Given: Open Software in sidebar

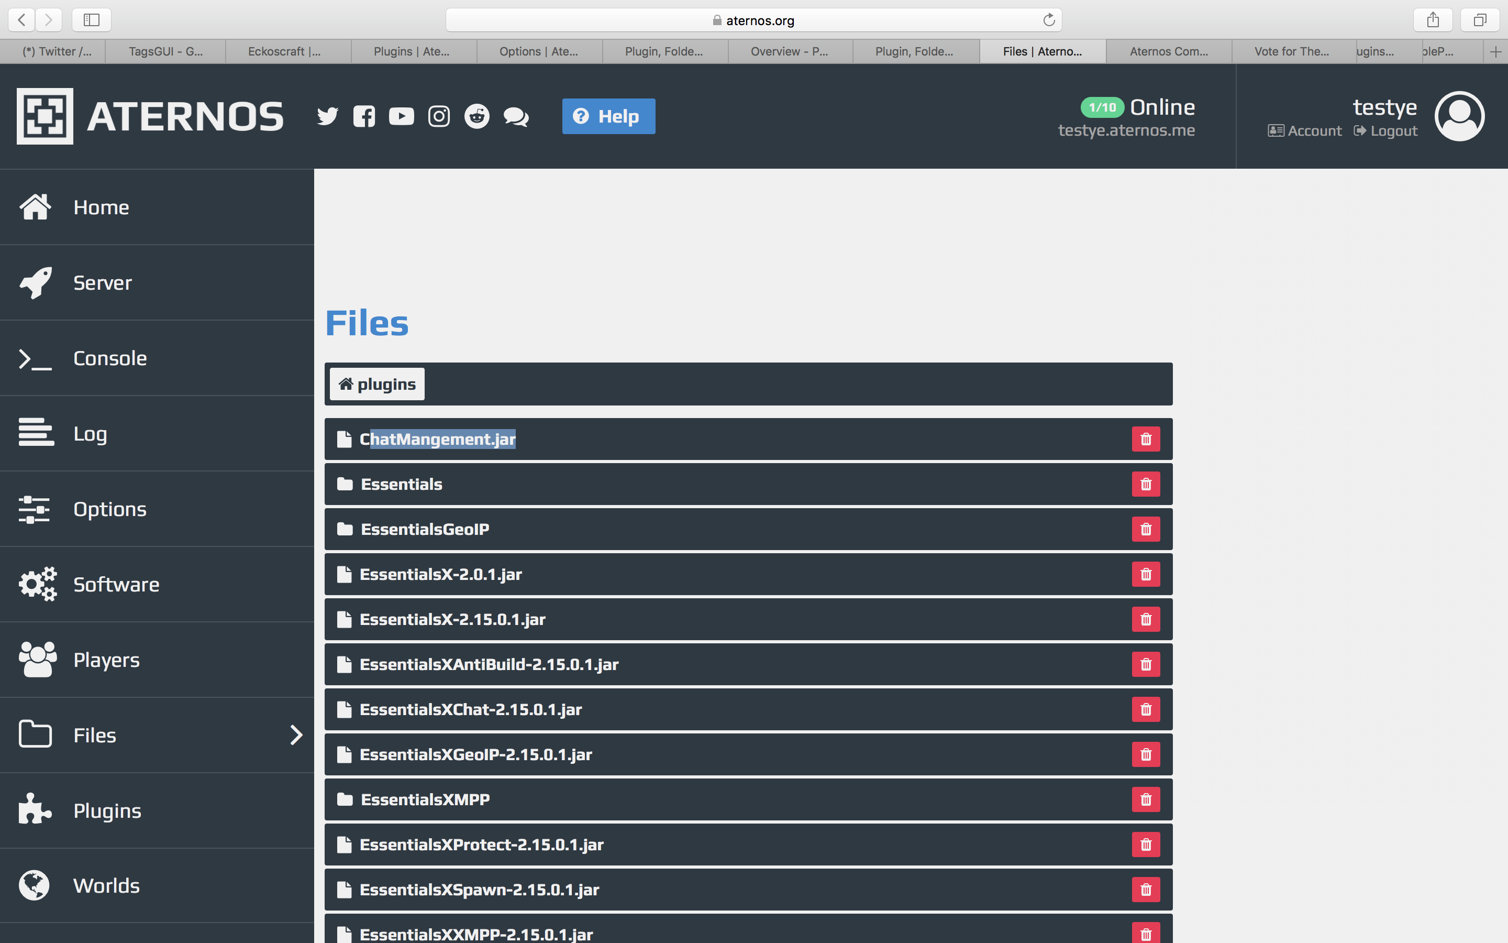Looking at the screenshot, I should (x=157, y=584).
